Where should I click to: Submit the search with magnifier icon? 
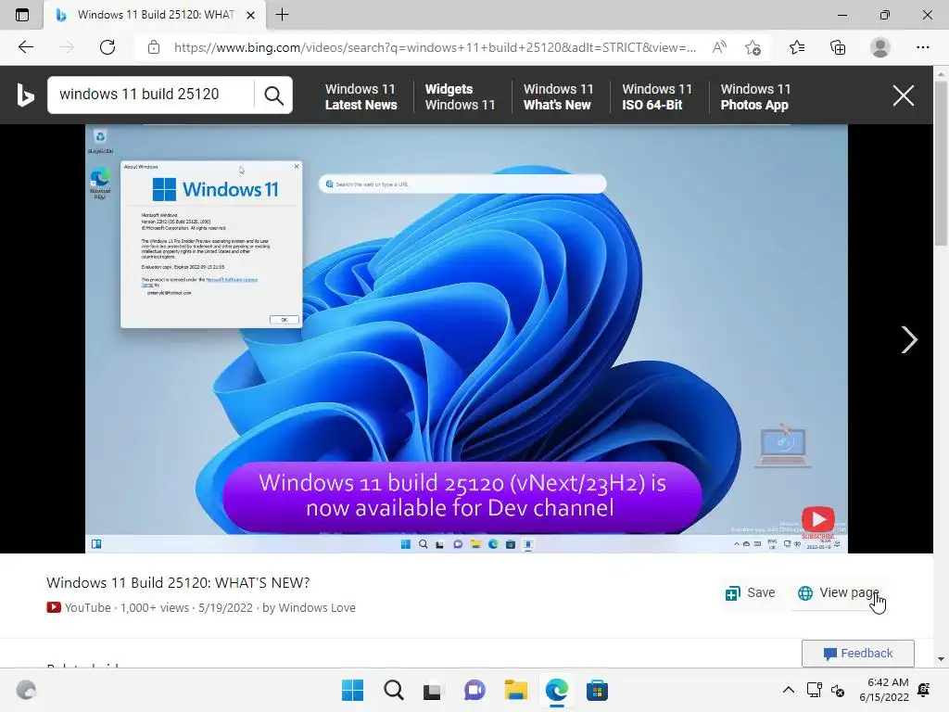(x=273, y=95)
